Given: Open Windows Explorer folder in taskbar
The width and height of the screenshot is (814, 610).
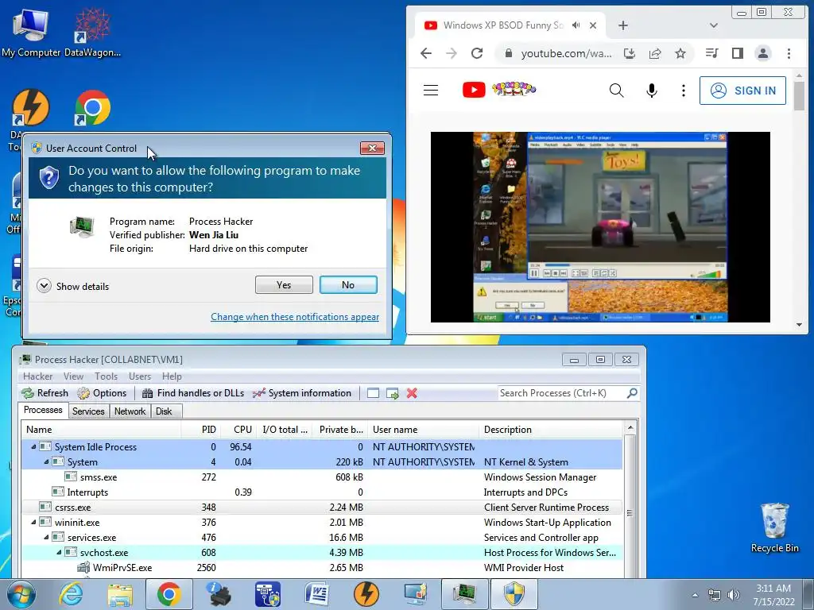Looking at the screenshot, I should click(120, 594).
